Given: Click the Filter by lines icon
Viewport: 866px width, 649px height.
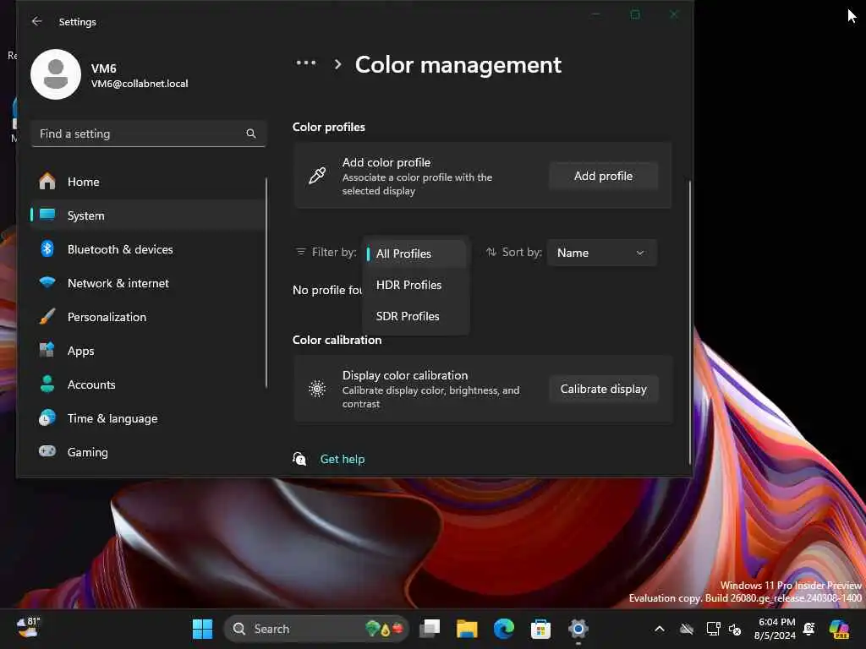Looking at the screenshot, I should point(300,252).
